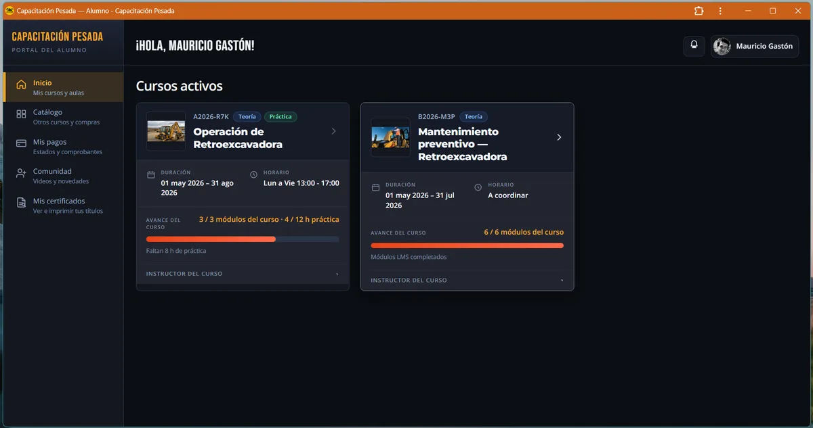This screenshot has height=428, width=813.
Task: Click the Operación de Retroexcavadora course title
Action: click(238, 138)
